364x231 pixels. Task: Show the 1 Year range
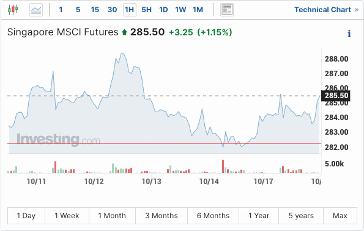click(259, 216)
